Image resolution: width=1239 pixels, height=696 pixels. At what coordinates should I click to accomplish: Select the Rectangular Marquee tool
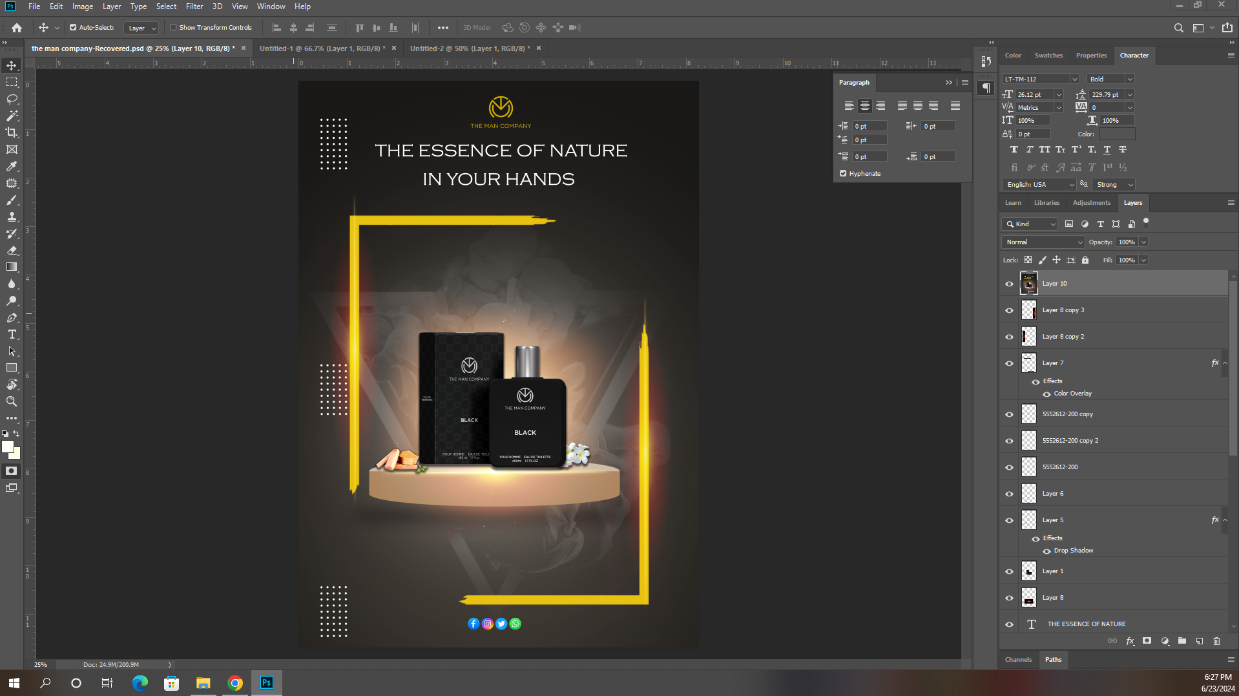click(12, 82)
